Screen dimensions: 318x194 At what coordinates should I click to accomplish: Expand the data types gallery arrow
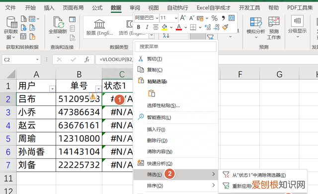(152, 36)
